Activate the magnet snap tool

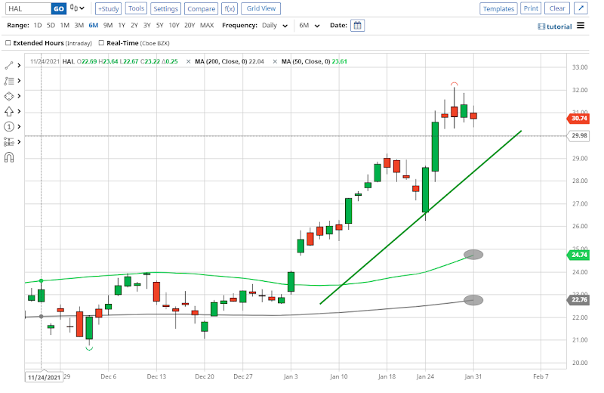click(9, 157)
